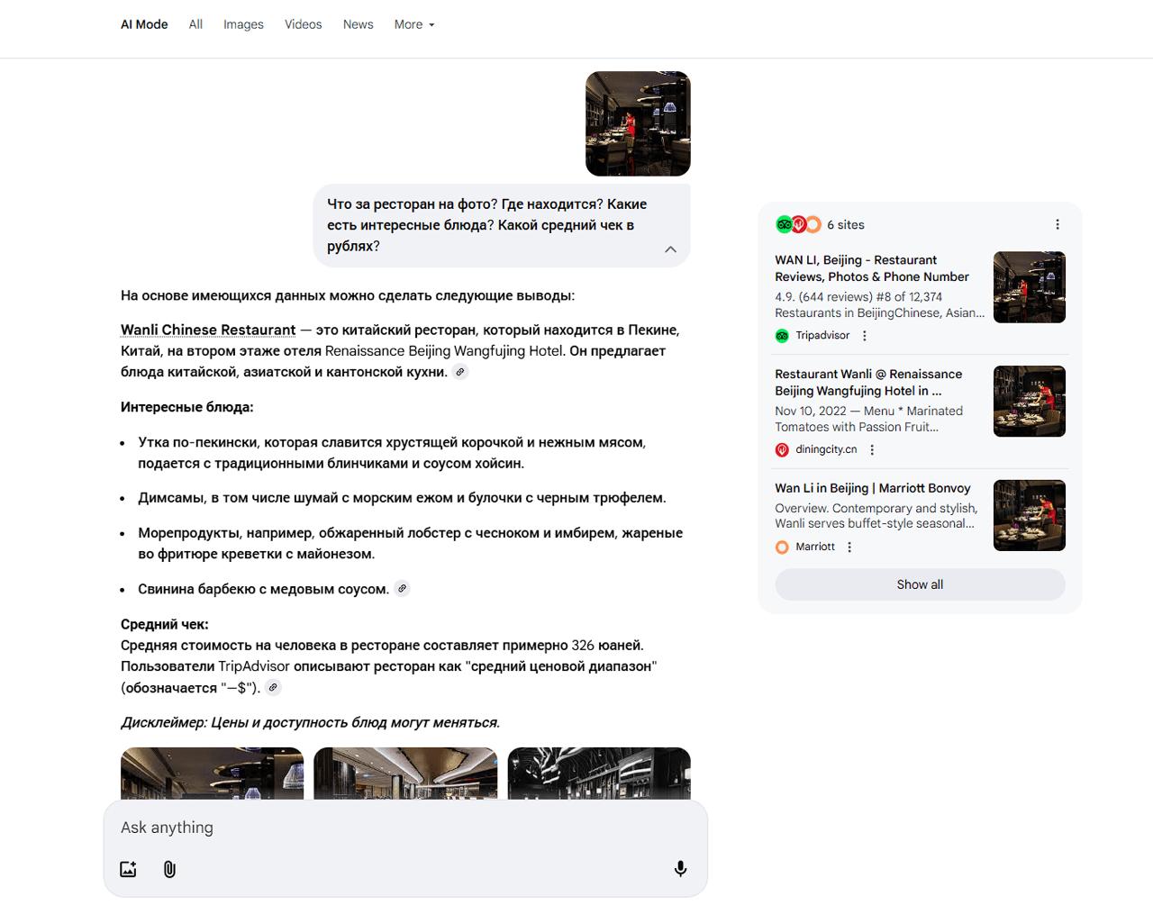The image size is (1153, 905).
Task: Switch to the News tab
Action: (x=358, y=24)
